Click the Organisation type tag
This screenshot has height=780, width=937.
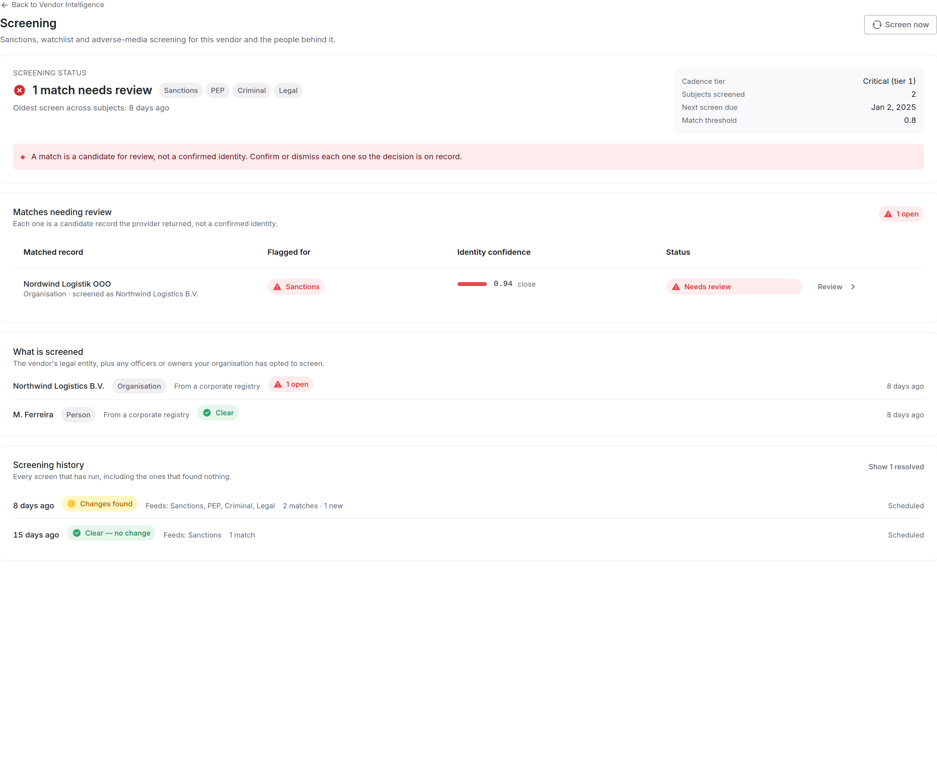click(139, 386)
